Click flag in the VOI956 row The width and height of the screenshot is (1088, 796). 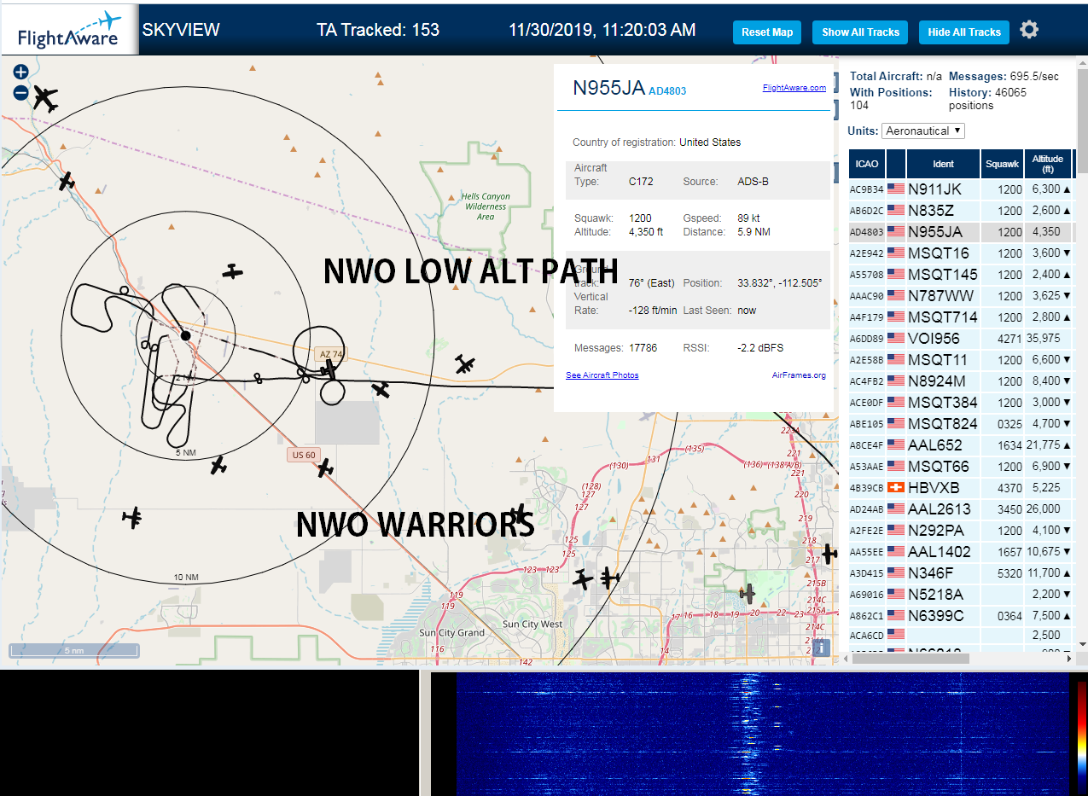point(896,339)
